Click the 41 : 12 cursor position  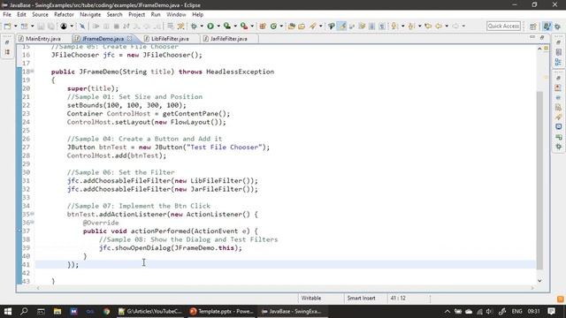398,299
